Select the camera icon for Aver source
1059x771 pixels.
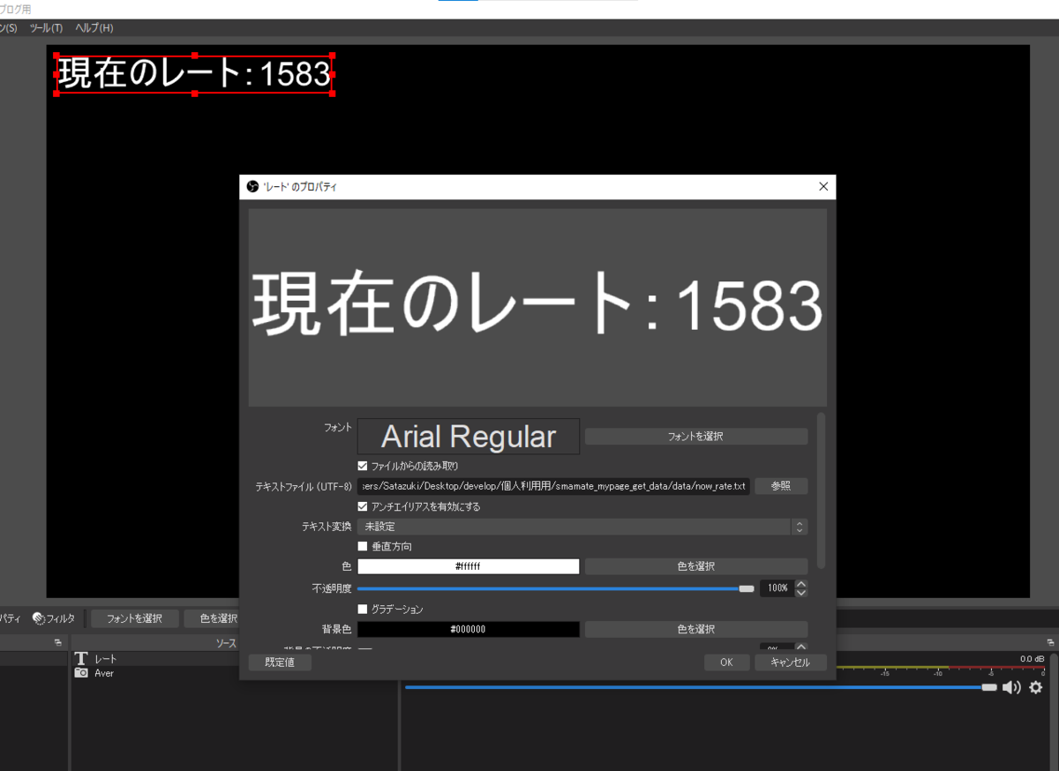point(81,673)
